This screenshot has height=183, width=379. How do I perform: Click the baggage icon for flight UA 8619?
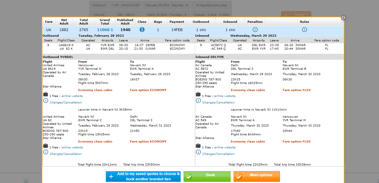coord(46,94)
